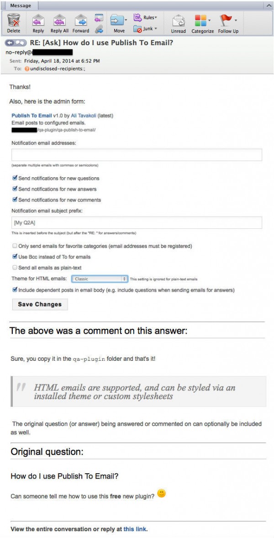
Task: Enable Send all emails as plain-text
Action: click(15, 268)
